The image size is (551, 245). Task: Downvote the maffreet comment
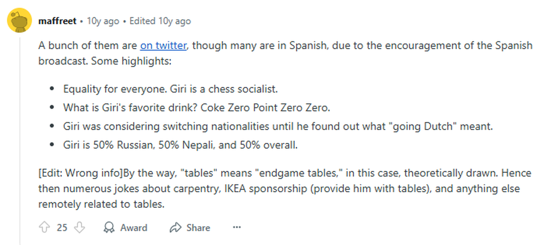pos(79,228)
